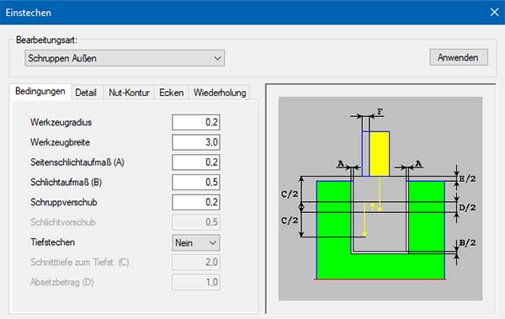505x319 pixels.
Task: Click the yellow tool in the diagram
Action: (379, 154)
